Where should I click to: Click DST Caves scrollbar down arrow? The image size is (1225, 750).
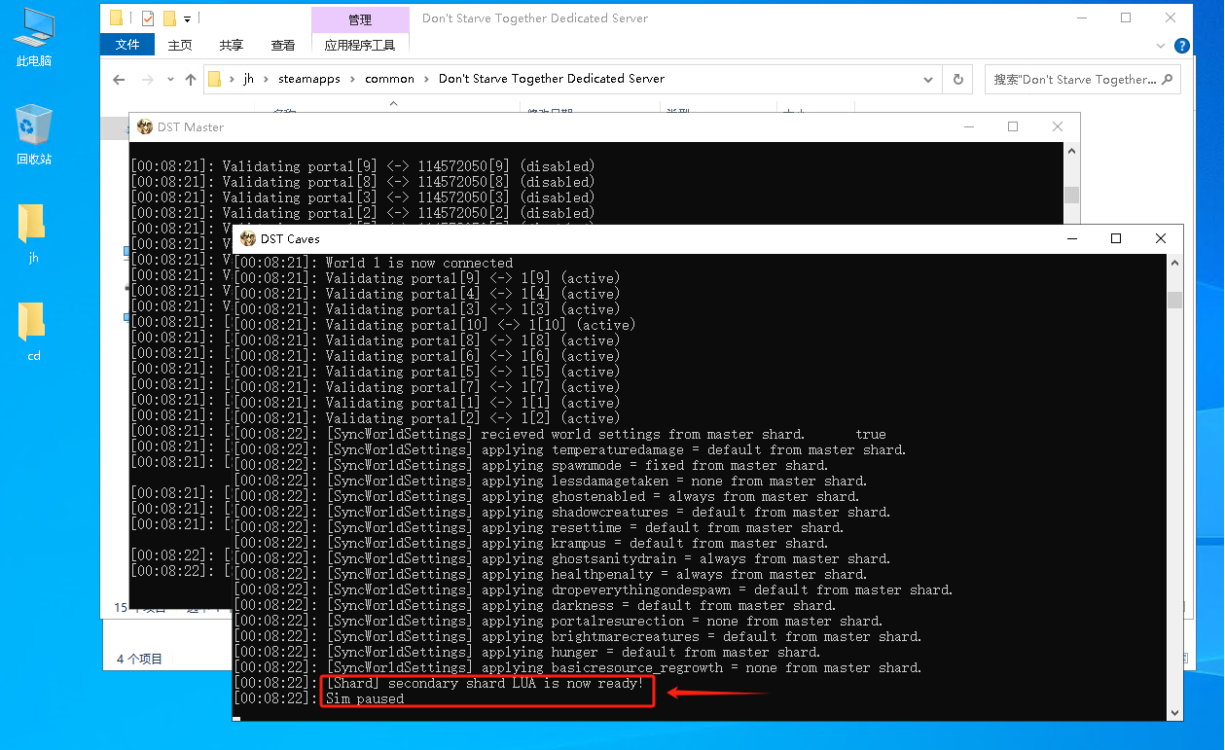click(x=1174, y=712)
